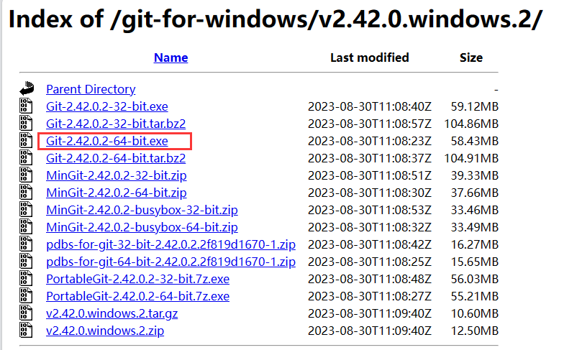
Task: Click the file icon beside Git-2.42.0.2-64-bit.exe
Action: coord(26,141)
